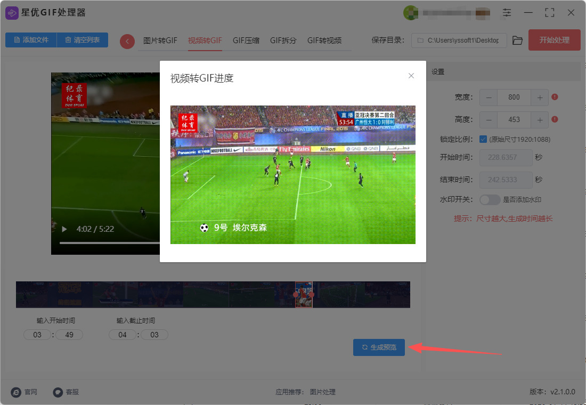Open the save directory folder icon
The width and height of the screenshot is (586, 405).
tap(517, 40)
